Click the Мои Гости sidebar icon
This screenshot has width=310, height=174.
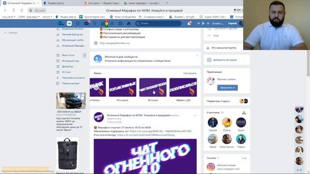coord(58,55)
